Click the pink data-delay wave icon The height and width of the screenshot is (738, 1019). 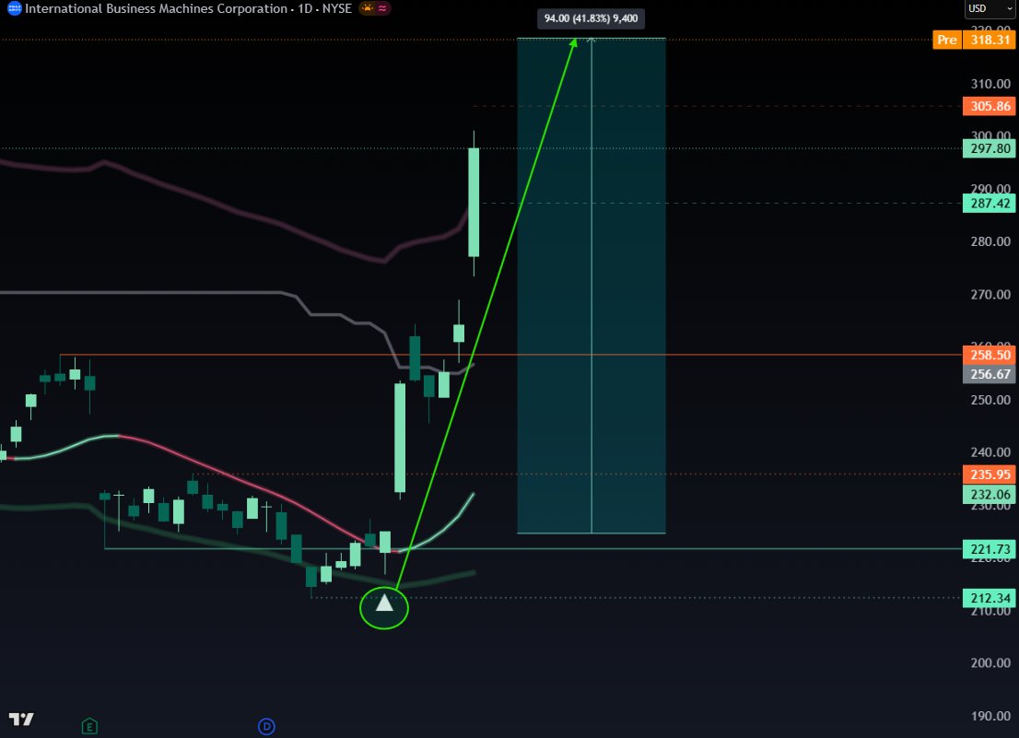[382, 8]
